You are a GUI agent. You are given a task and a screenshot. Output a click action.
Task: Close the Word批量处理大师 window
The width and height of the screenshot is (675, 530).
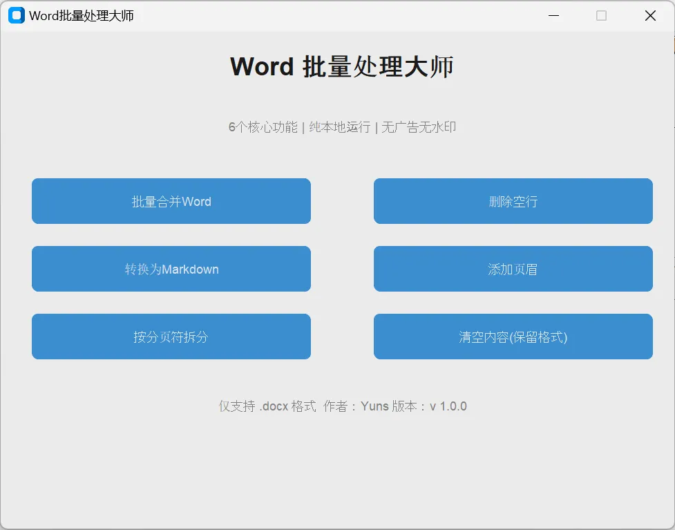click(x=650, y=15)
